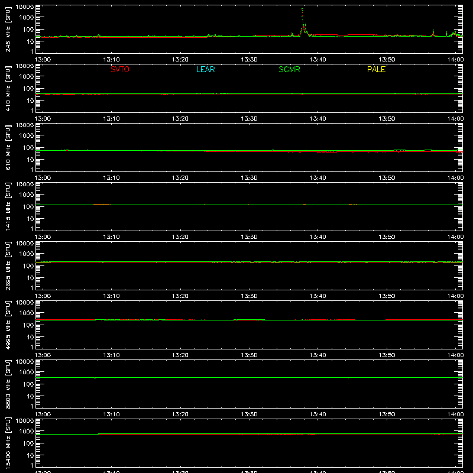
Task: Click the 10 tick value on 1415 MHz axis
Action: tap(31, 219)
